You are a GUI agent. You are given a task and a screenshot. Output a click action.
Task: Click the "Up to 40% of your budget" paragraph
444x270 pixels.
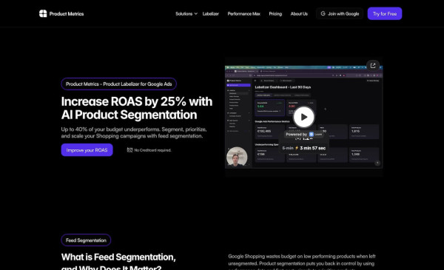(x=134, y=132)
